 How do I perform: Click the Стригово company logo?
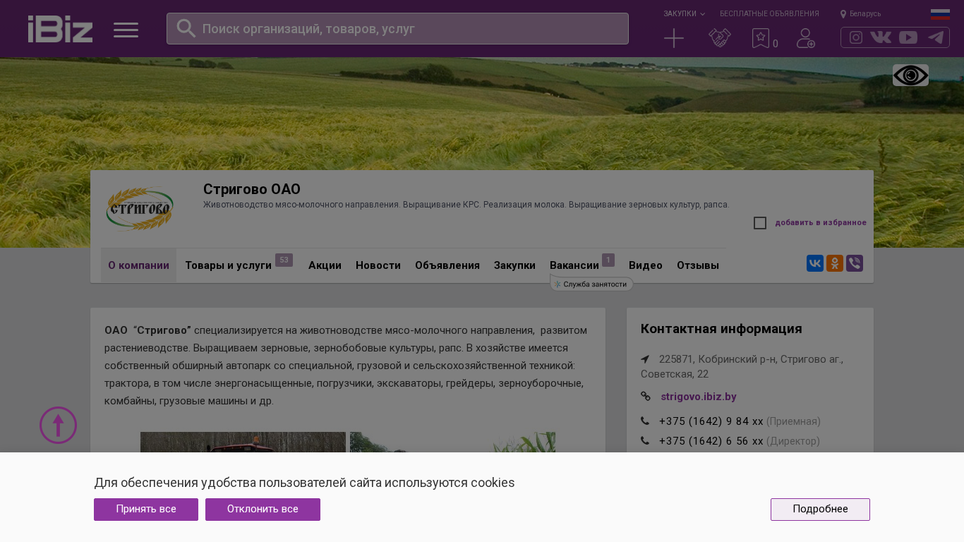[x=140, y=209]
